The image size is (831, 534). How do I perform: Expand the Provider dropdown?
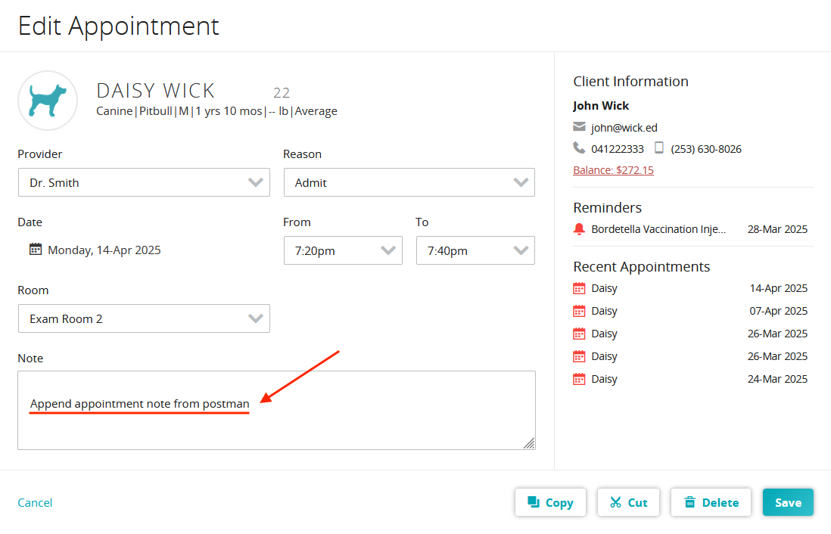[x=144, y=182]
